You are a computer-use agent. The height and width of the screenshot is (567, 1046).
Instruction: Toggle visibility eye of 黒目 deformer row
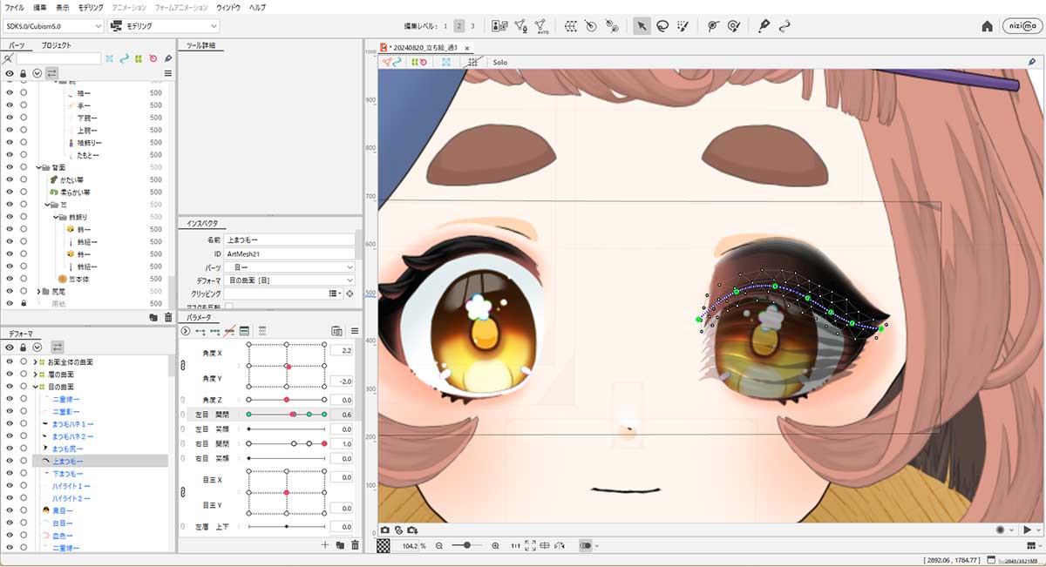tap(10, 510)
